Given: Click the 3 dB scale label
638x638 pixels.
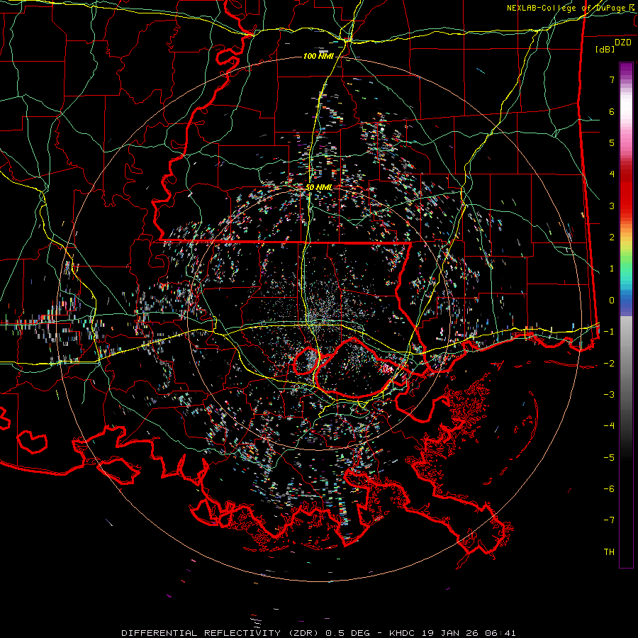Looking at the screenshot, I should click(612, 206).
